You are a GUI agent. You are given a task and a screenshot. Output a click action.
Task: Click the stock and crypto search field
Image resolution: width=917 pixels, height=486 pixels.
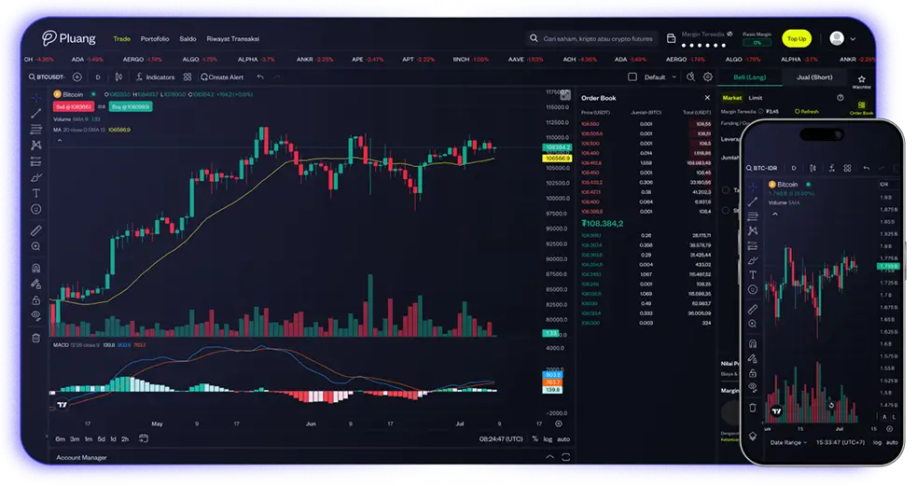point(591,38)
